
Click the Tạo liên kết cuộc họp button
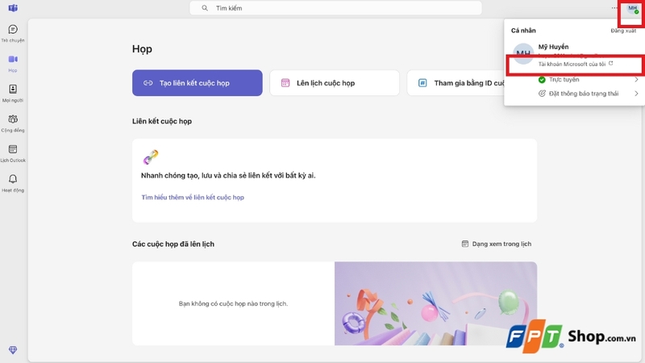pyautogui.click(x=198, y=83)
